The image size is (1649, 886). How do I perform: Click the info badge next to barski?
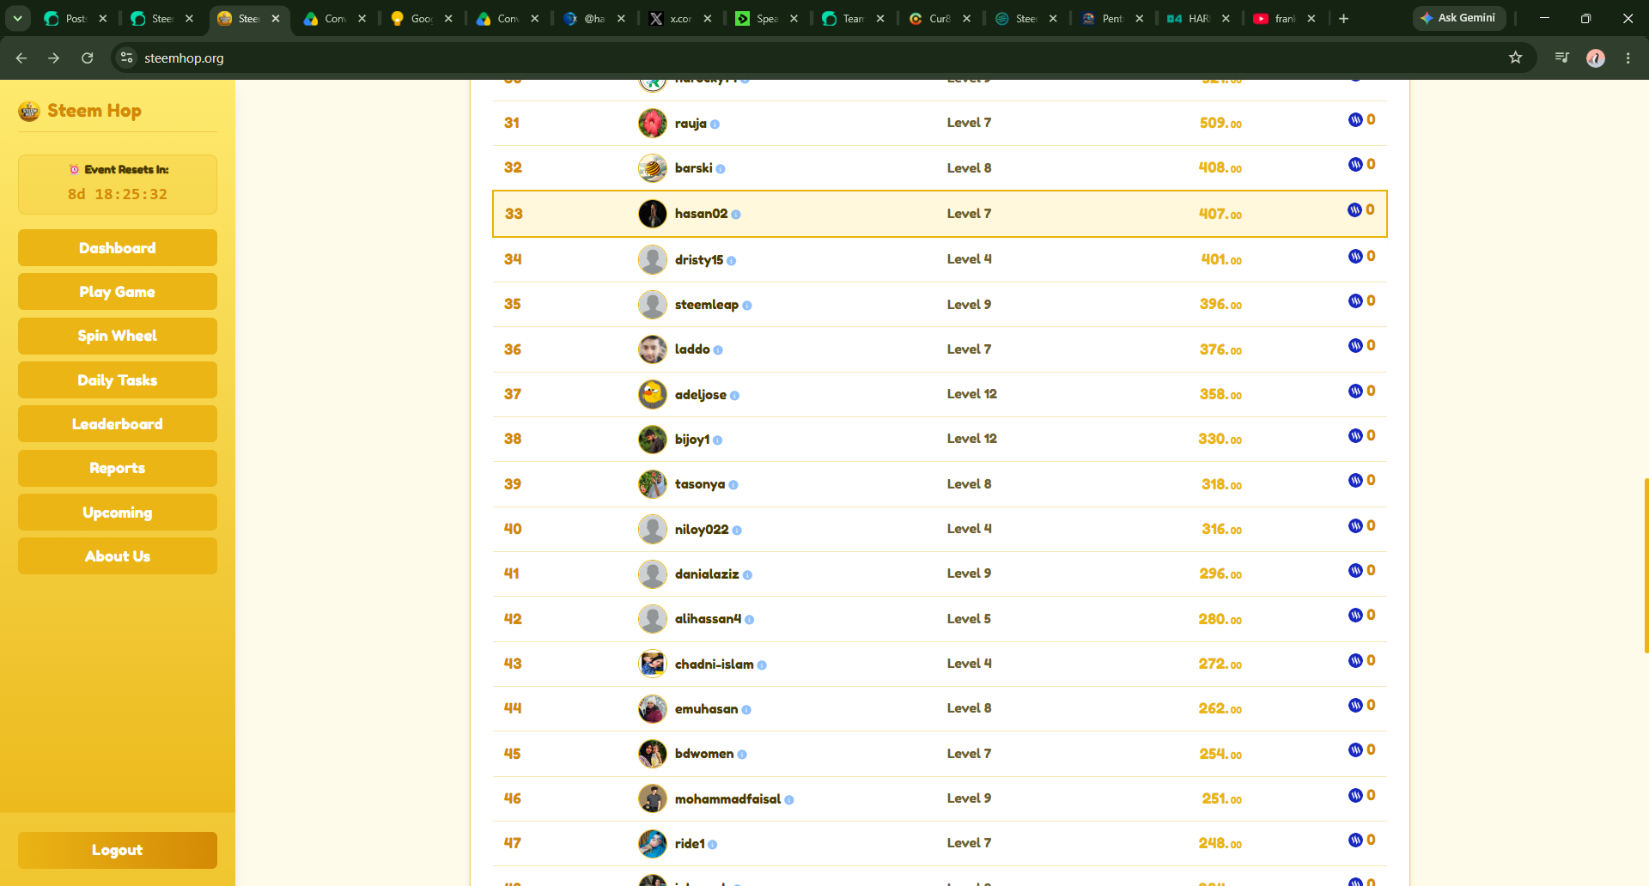click(721, 169)
